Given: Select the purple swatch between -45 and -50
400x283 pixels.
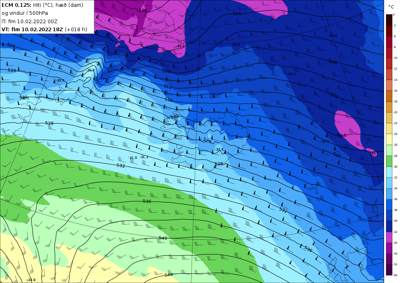Looking at the screenshot, I should click(389, 248).
